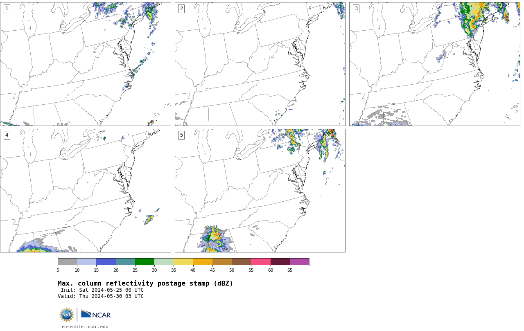This screenshot has height=331, width=524.
Task: Click the dark green 25-30 dBZ swatch
Action: 145,262
